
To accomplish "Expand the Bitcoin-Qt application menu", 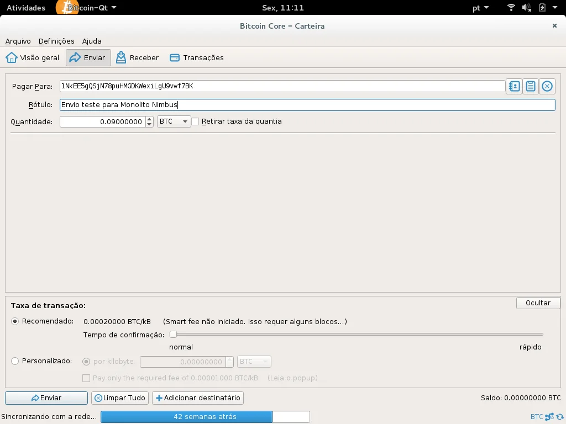I will (x=91, y=8).
